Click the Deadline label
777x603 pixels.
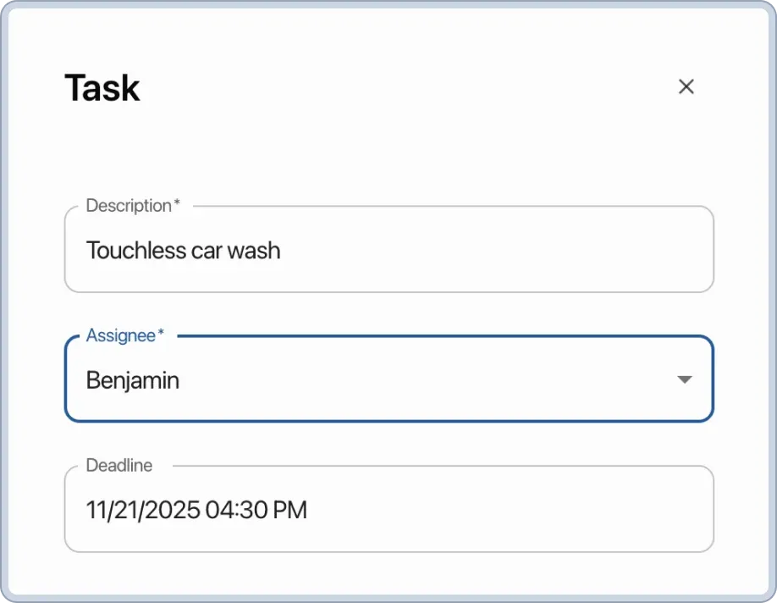click(x=118, y=465)
